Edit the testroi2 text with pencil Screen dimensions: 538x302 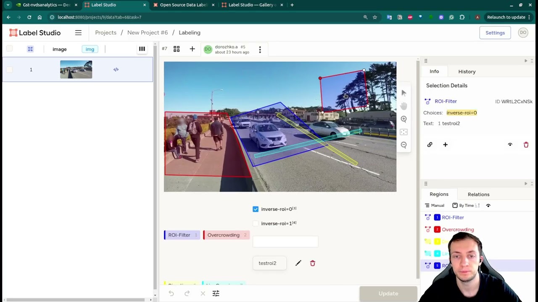298,263
